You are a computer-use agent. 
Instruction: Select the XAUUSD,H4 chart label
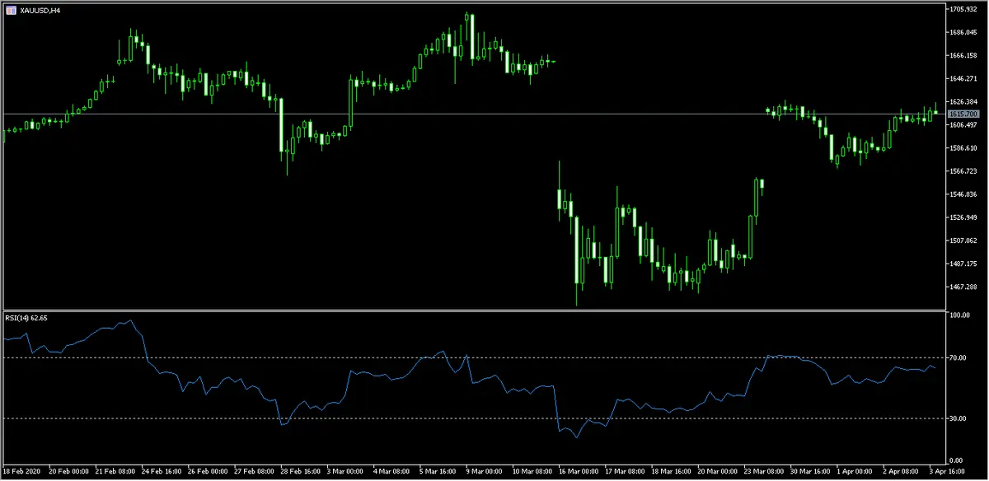point(39,12)
